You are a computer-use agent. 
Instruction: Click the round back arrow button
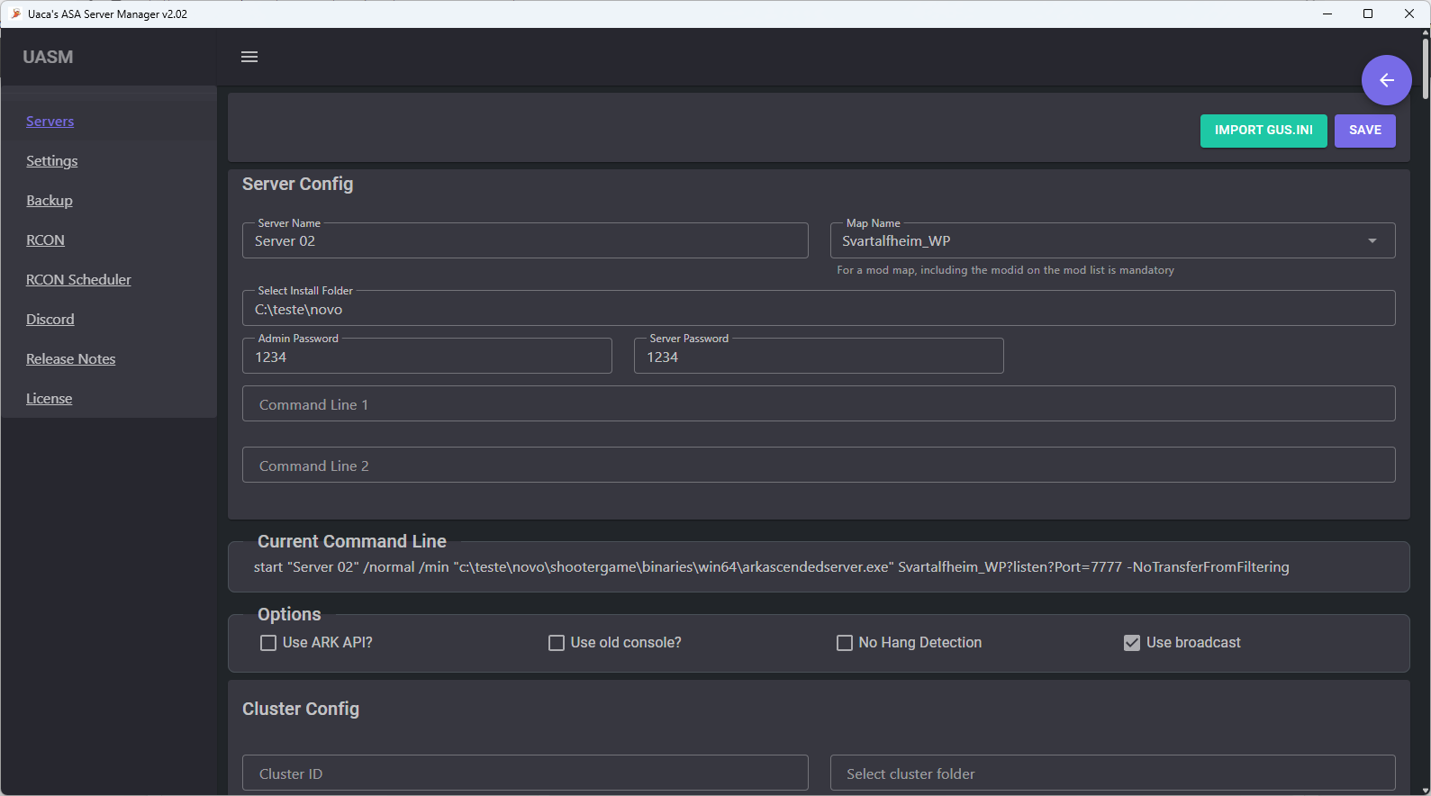pyautogui.click(x=1386, y=80)
